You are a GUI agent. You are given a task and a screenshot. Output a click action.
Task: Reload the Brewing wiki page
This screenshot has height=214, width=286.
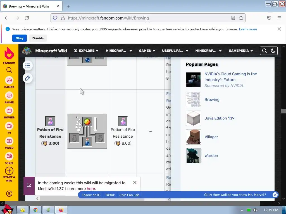pos(27,18)
